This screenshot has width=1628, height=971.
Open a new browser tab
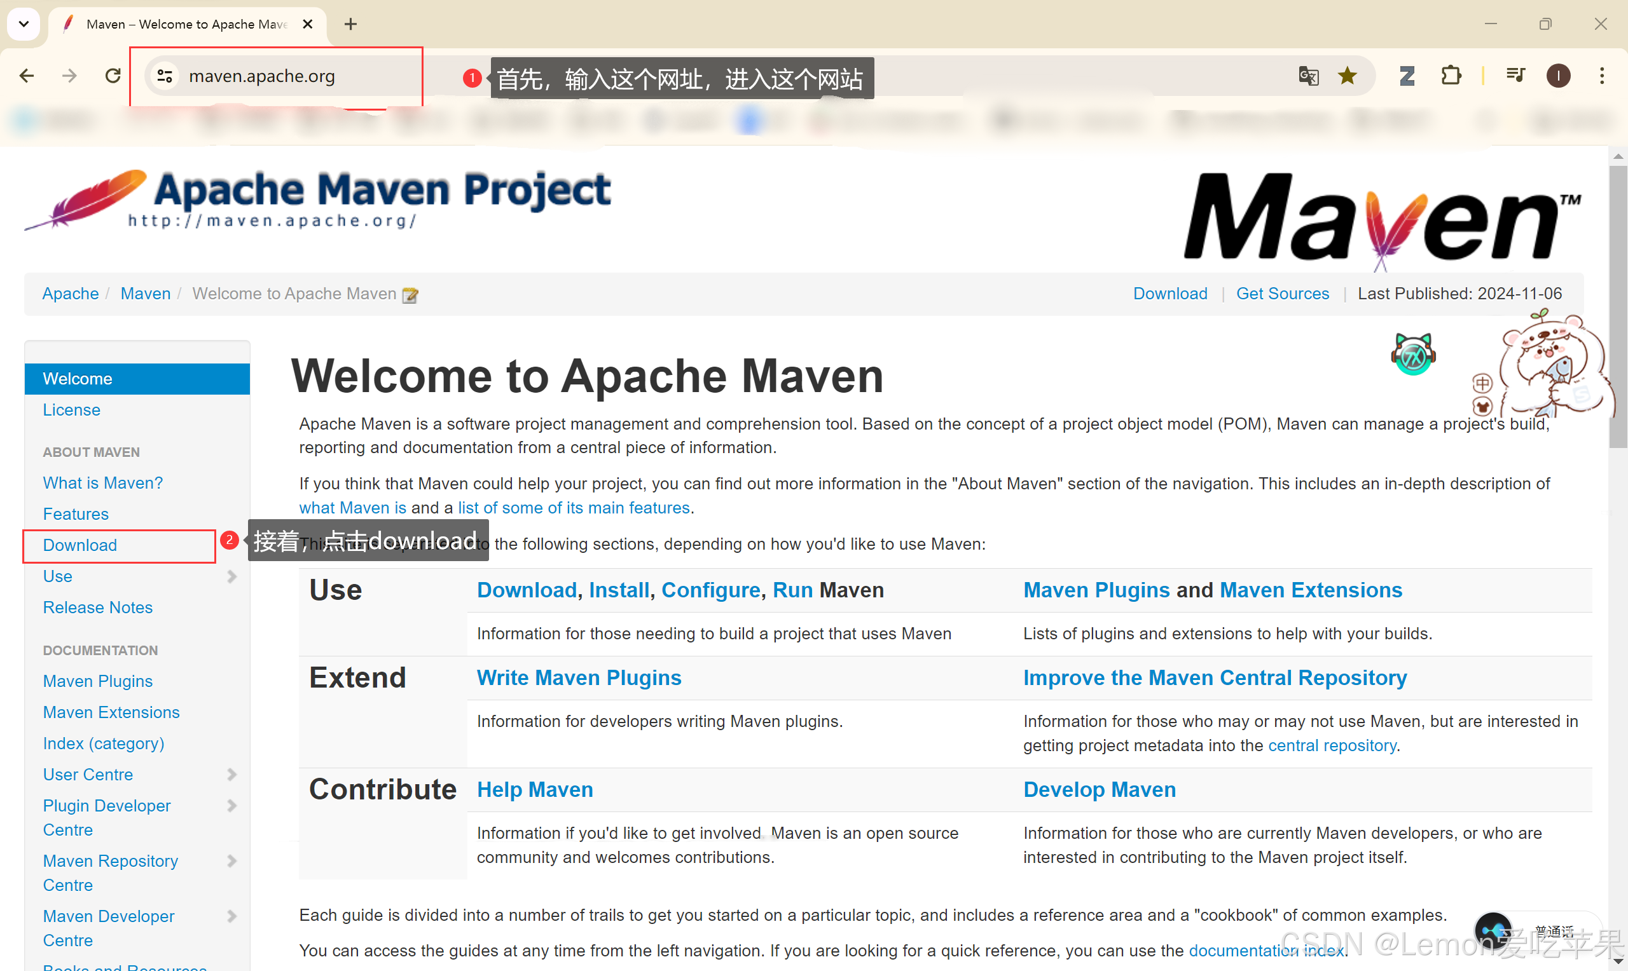click(x=351, y=24)
